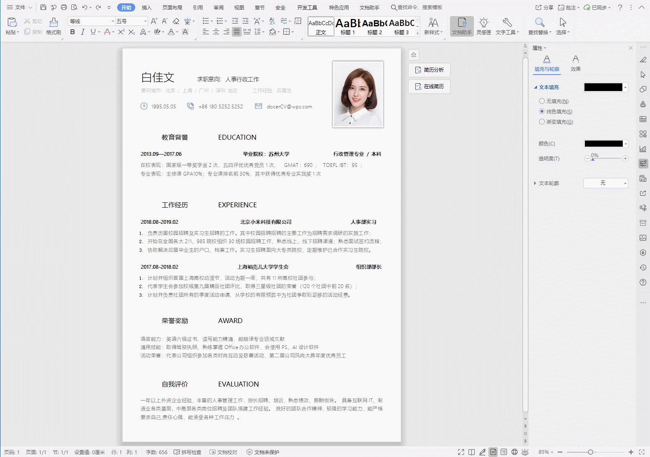Viewport: 650px width, 457px height.
Task: Click the print icon in quick access bar
Action: (x=64, y=7)
